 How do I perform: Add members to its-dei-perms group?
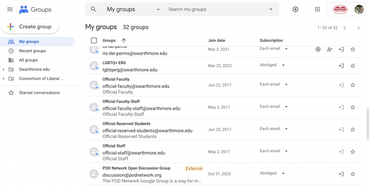(330, 49)
